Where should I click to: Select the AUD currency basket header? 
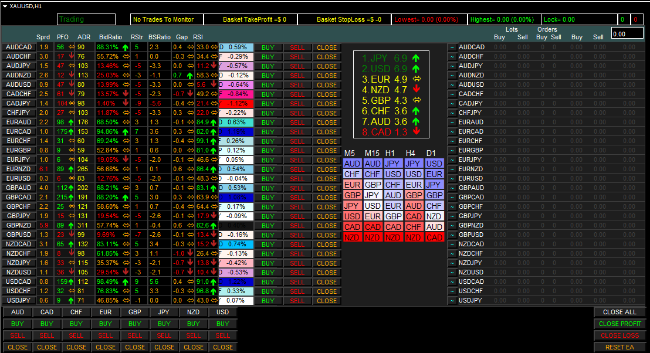(18, 312)
